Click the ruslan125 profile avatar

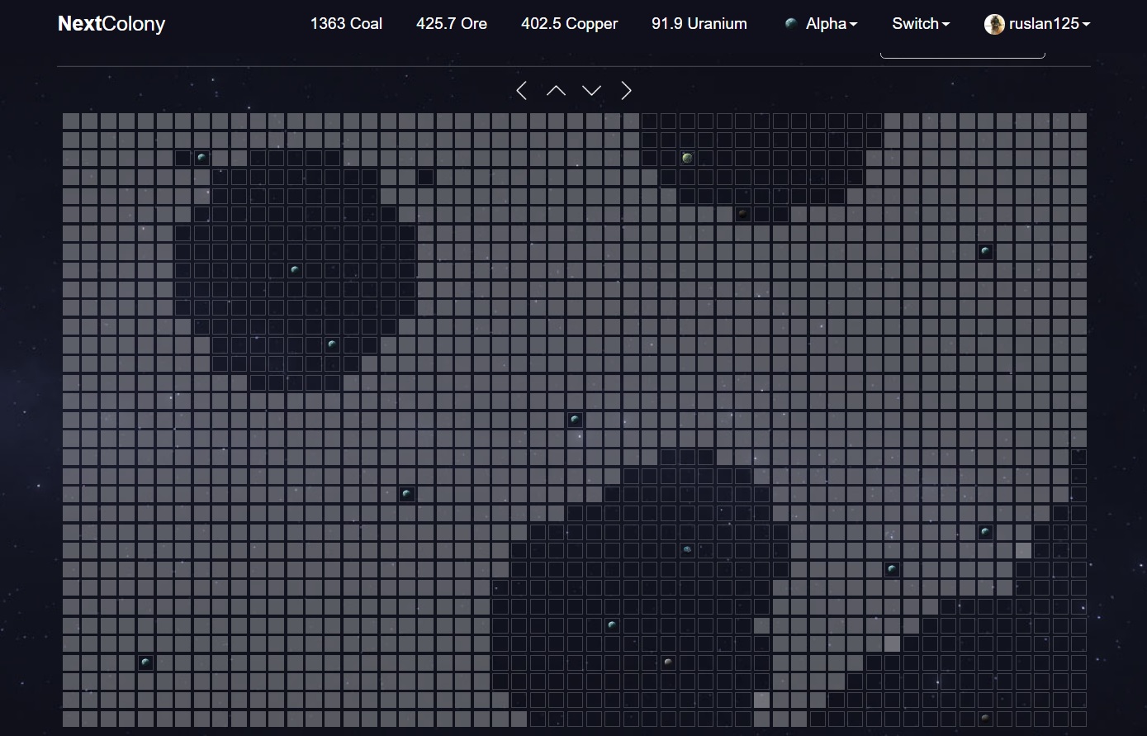pos(994,24)
